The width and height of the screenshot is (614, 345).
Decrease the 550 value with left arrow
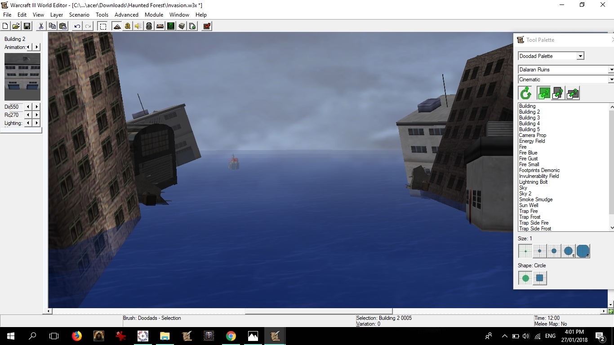[x=28, y=107]
